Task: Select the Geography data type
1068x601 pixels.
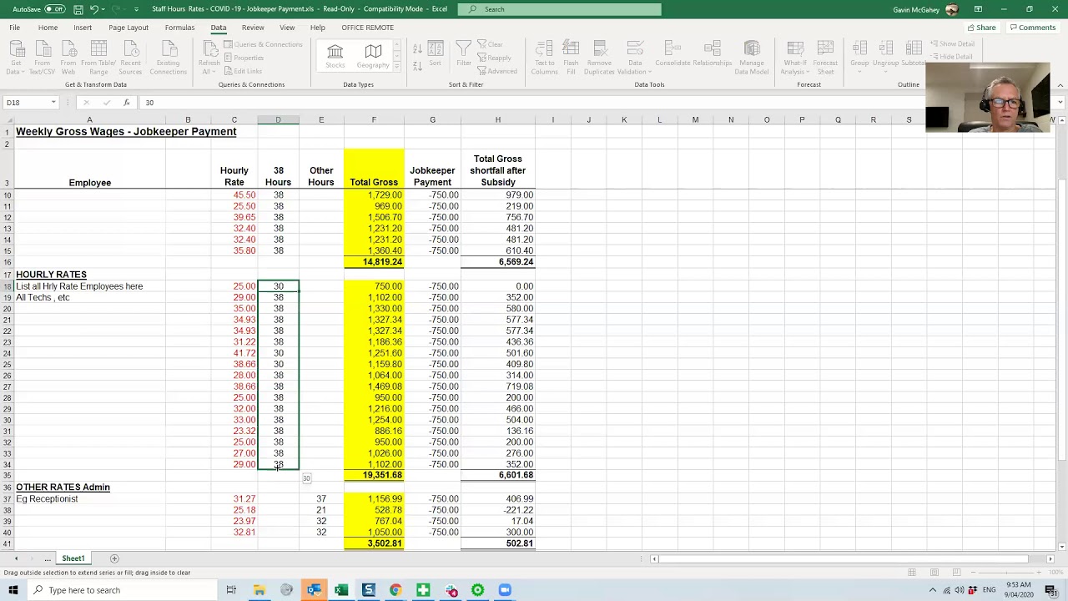Action: pos(373,56)
